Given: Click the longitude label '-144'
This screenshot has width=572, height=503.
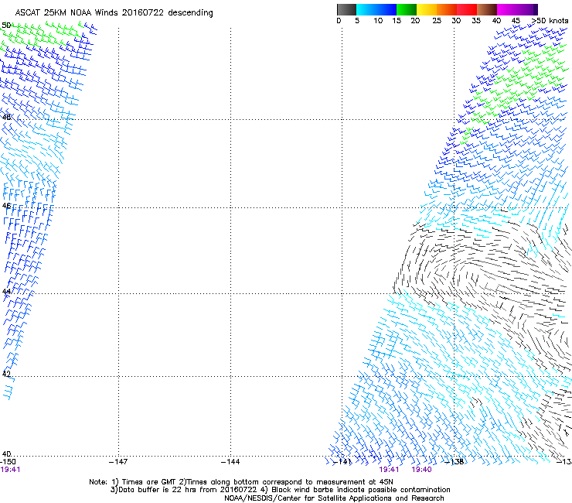Looking at the screenshot, I should 230,462.
